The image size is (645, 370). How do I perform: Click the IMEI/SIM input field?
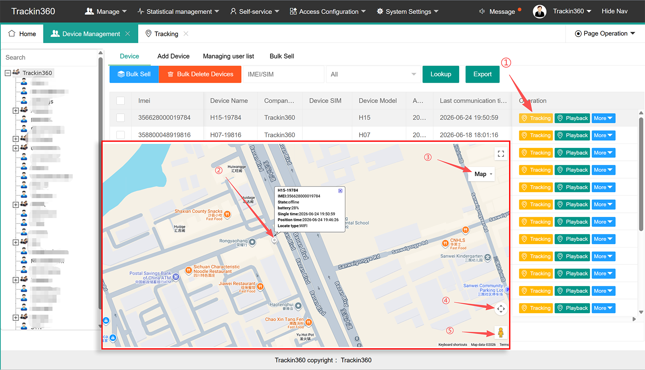point(283,74)
